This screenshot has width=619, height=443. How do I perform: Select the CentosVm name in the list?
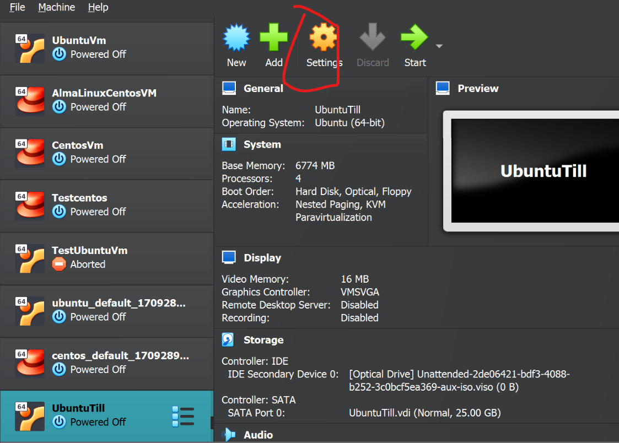(77, 145)
